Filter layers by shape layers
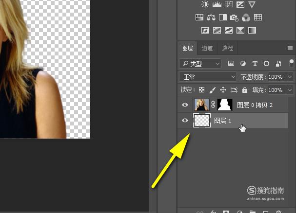The image size is (296, 213). [x=266, y=64]
